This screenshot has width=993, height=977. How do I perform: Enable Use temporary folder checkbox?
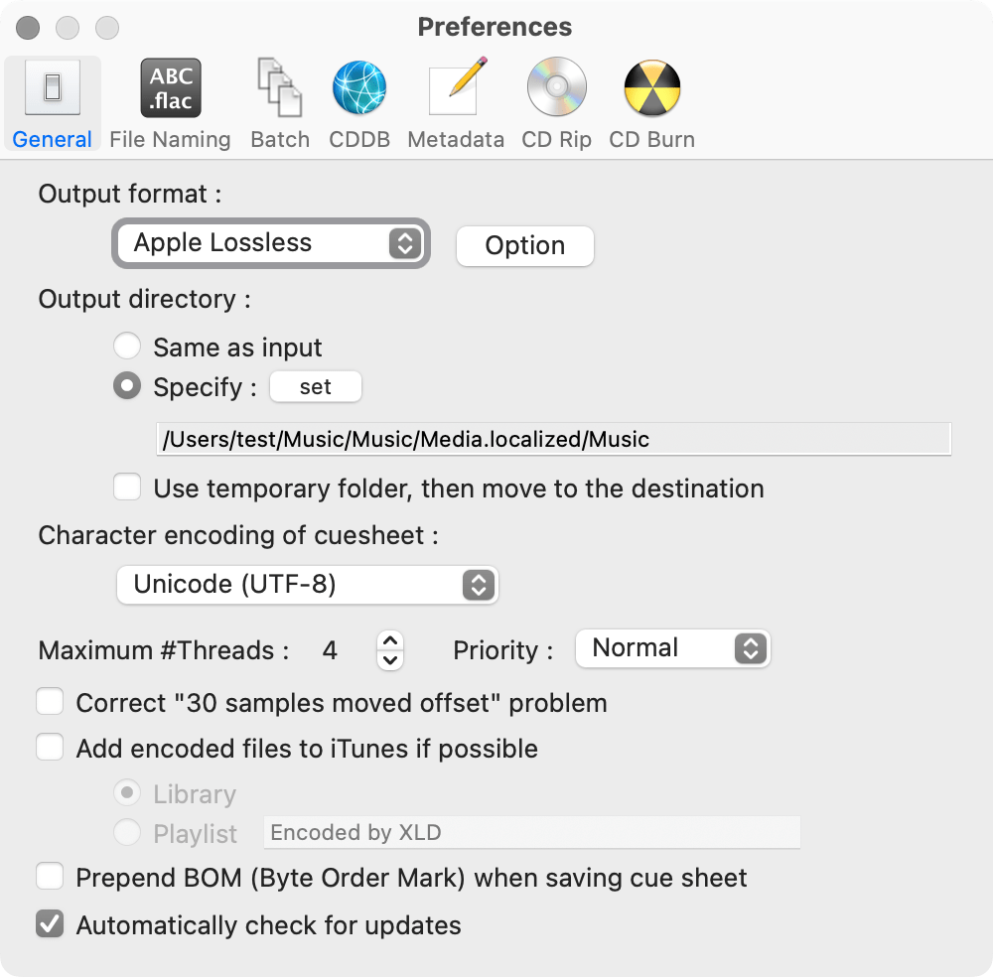(x=127, y=488)
